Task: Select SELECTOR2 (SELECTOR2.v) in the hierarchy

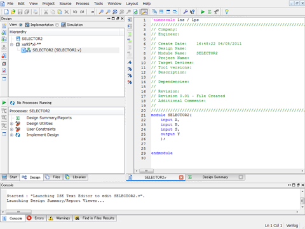Action: 57,50
